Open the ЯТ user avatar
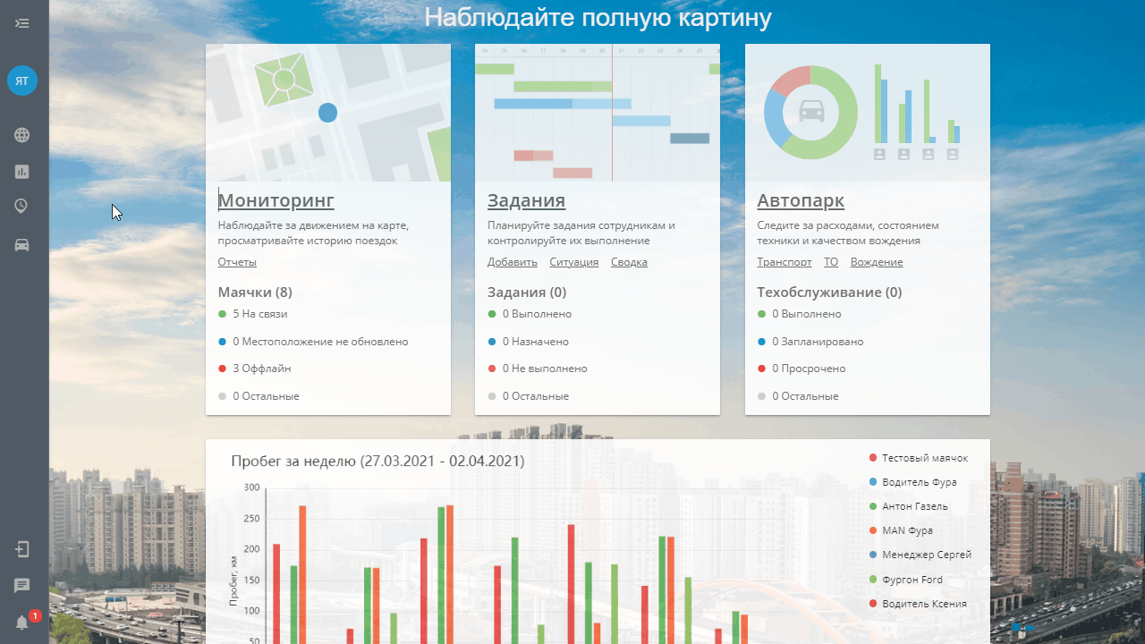This screenshot has width=1145, height=644. point(22,80)
